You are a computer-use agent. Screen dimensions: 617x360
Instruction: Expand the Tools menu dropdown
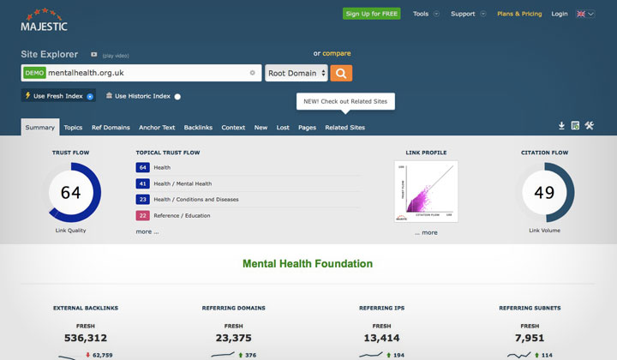tap(425, 14)
